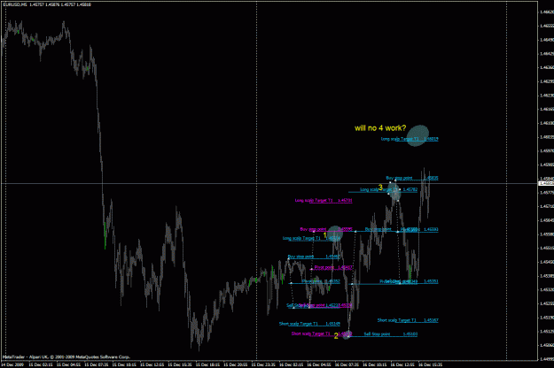Click the 14 Dec 2009 time axis label

(x=12, y=364)
